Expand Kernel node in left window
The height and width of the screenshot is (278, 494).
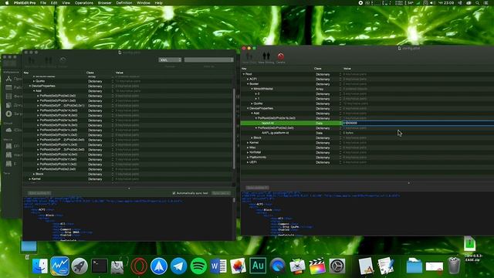(x=30, y=178)
